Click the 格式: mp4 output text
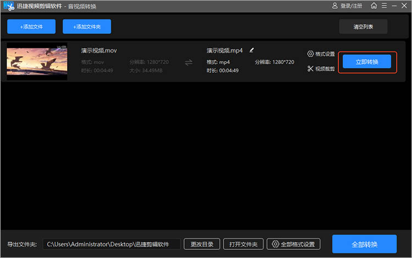Screen dimensions: 412x258 coord(218,62)
